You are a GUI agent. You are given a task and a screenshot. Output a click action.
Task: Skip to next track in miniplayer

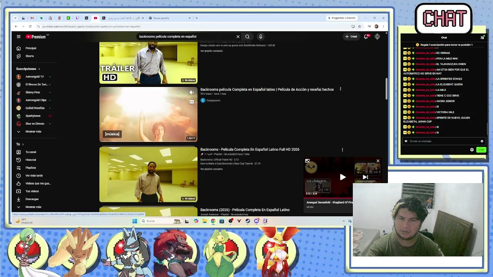coord(365,177)
